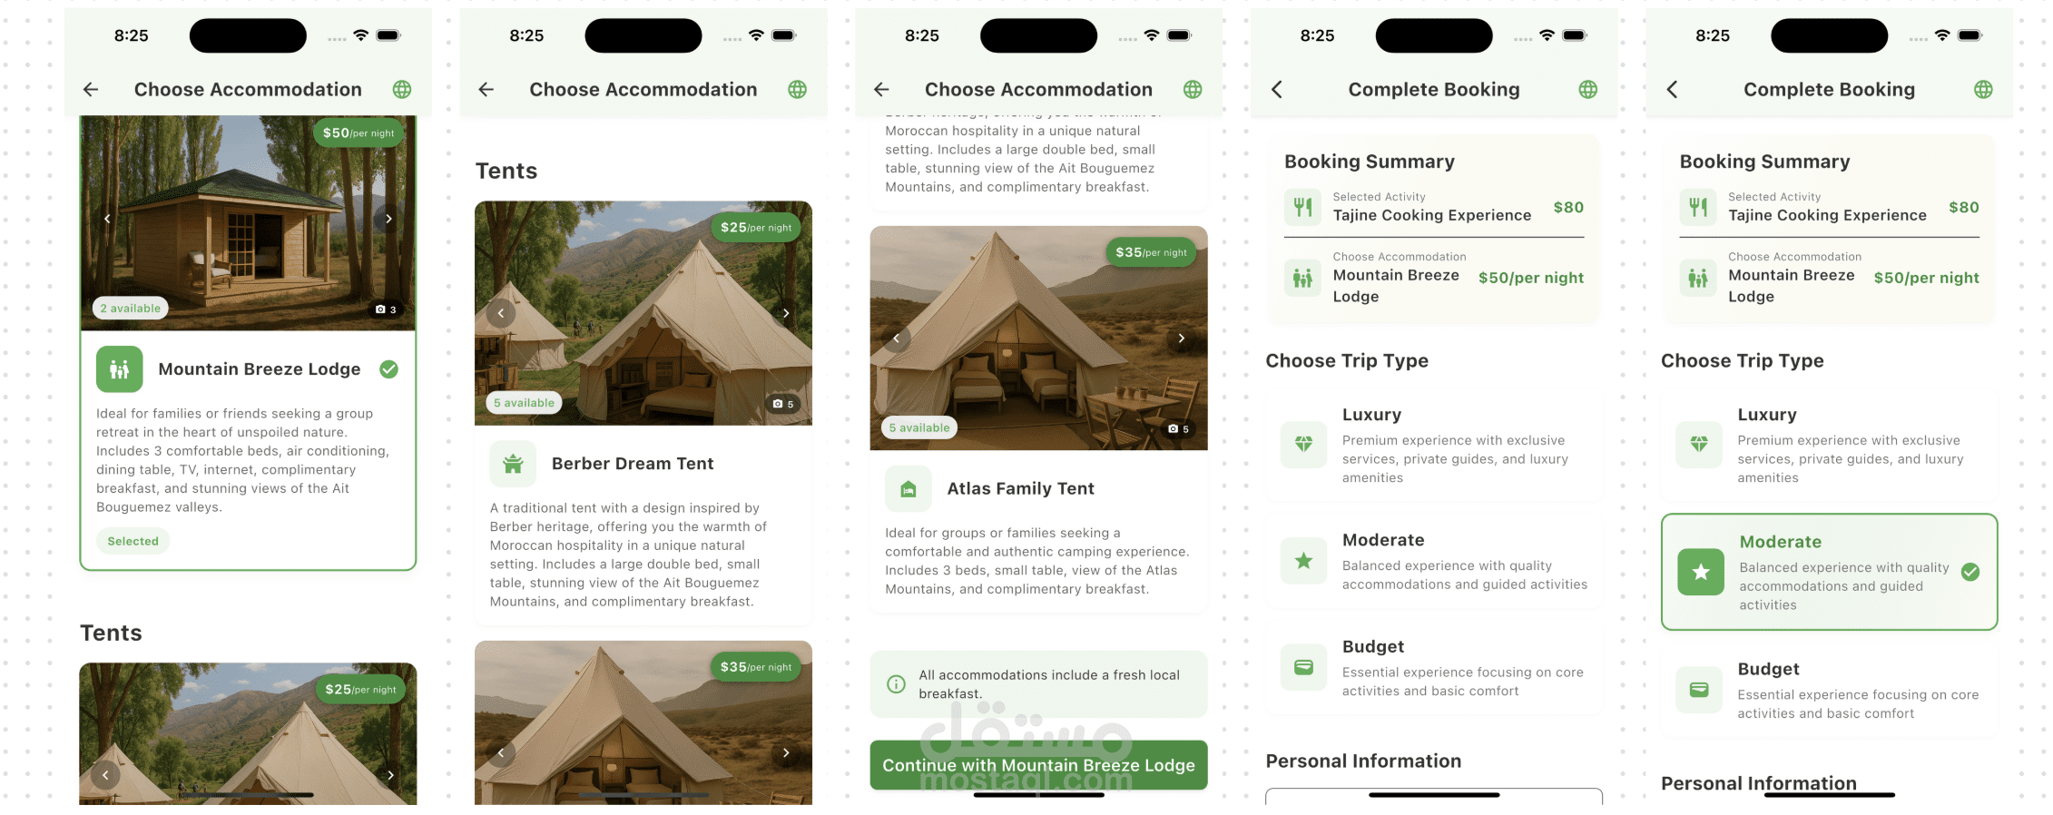2053x815 pixels.
Task: Click the Atlas Family Tent green tent icon
Action: (909, 489)
